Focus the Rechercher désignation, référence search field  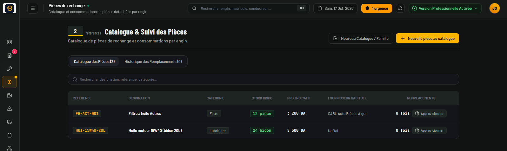[264, 79]
